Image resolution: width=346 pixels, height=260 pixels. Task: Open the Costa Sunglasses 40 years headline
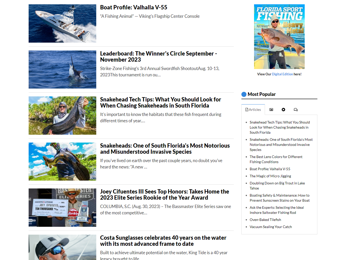(163, 241)
